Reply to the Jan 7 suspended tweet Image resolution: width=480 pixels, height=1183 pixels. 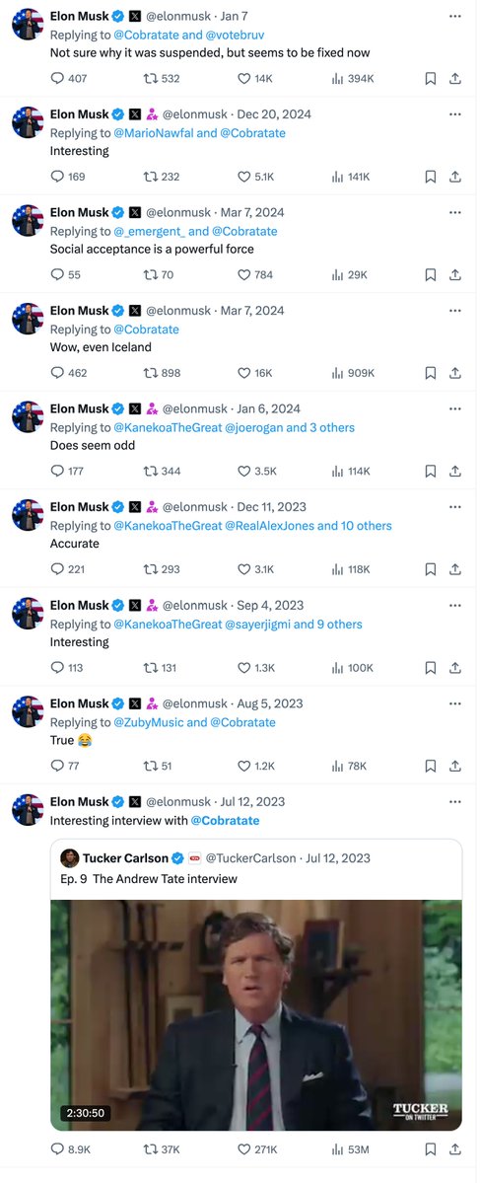(69, 78)
